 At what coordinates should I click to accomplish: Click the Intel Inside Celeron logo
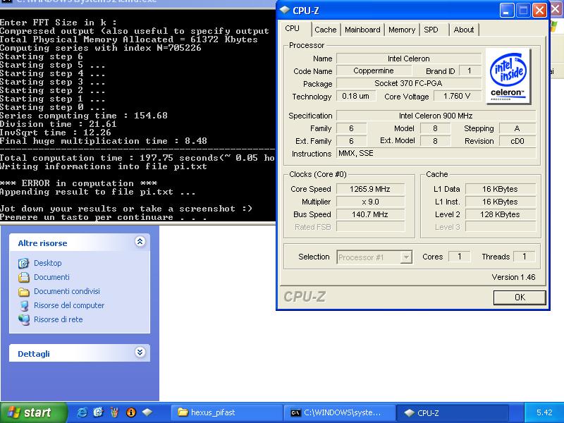(x=508, y=76)
